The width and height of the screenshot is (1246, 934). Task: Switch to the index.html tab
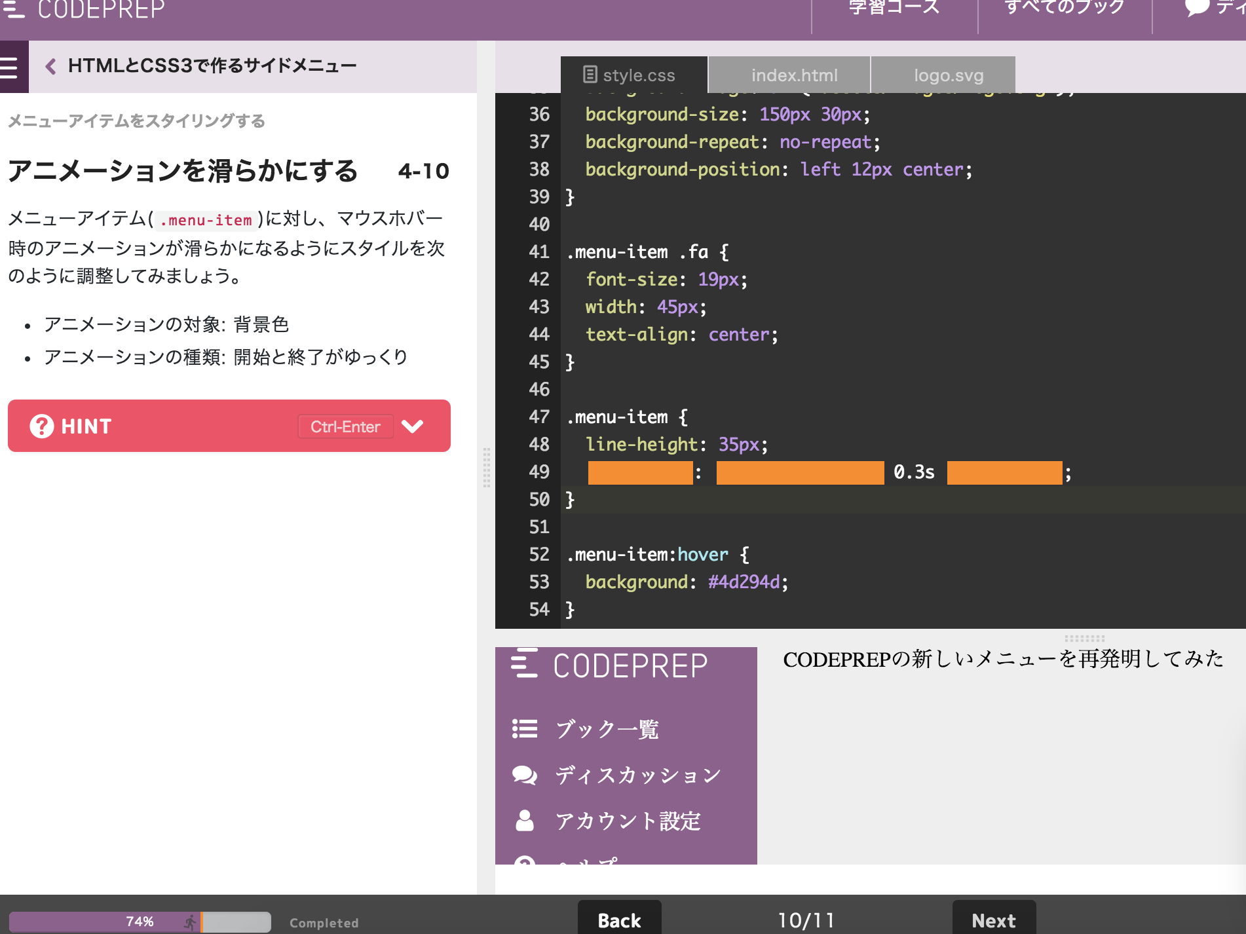(790, 75)
